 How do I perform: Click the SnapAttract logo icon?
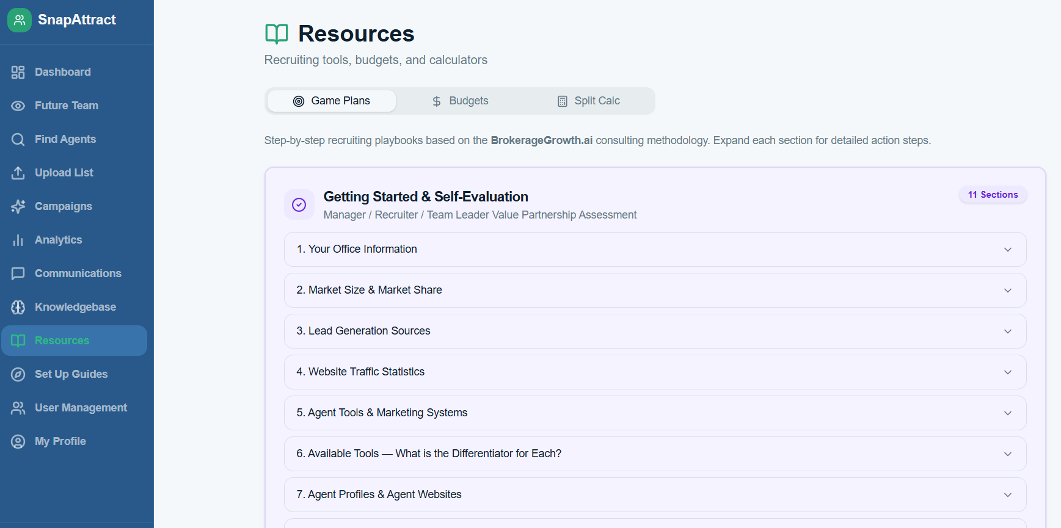pos(20,20)
